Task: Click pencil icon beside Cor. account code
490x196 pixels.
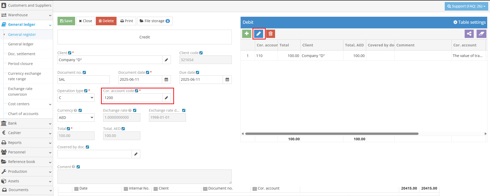Action: 166,98
